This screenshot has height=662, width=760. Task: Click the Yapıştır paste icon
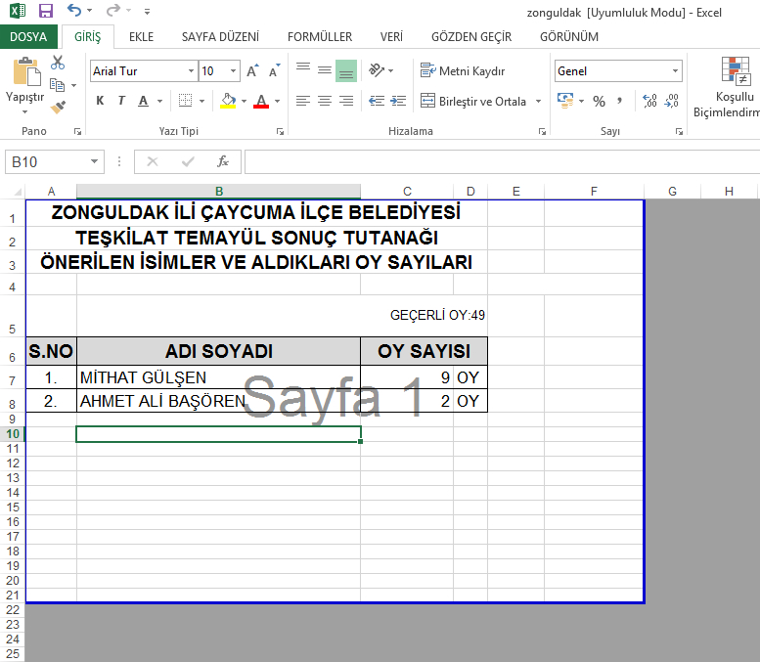[26, 72]
